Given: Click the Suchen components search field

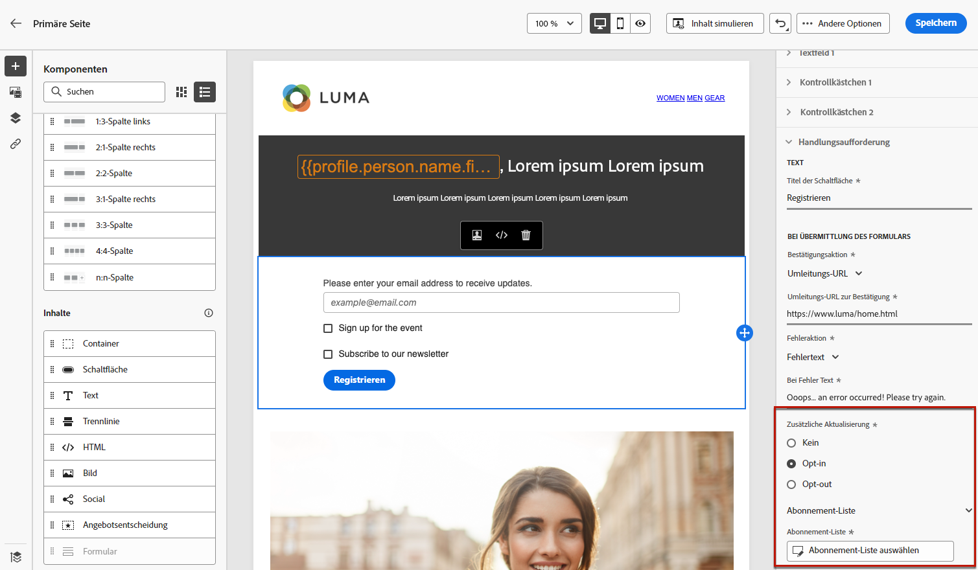Looking at the screenshot, I should (x=104, y=92).
